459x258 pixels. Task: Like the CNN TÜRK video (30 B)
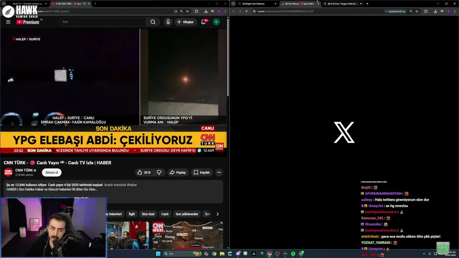(144, 172)
